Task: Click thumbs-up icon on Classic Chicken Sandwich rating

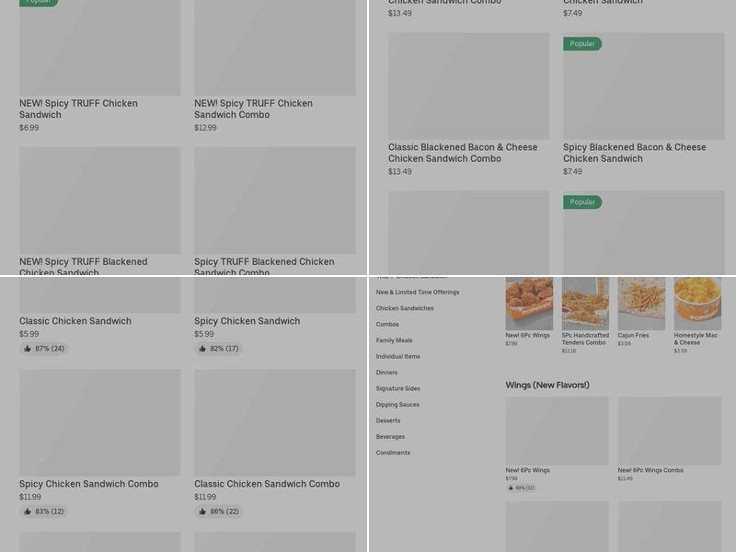Action: point(28,349)
